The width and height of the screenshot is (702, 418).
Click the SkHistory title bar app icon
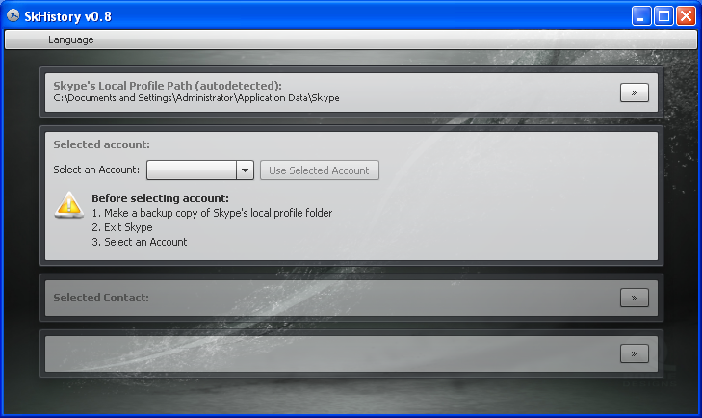coord(13,16)
